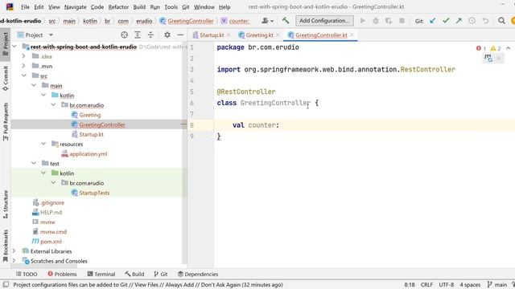
Task: Close the Startup.kt tab
Action: [x=229, y=35]
